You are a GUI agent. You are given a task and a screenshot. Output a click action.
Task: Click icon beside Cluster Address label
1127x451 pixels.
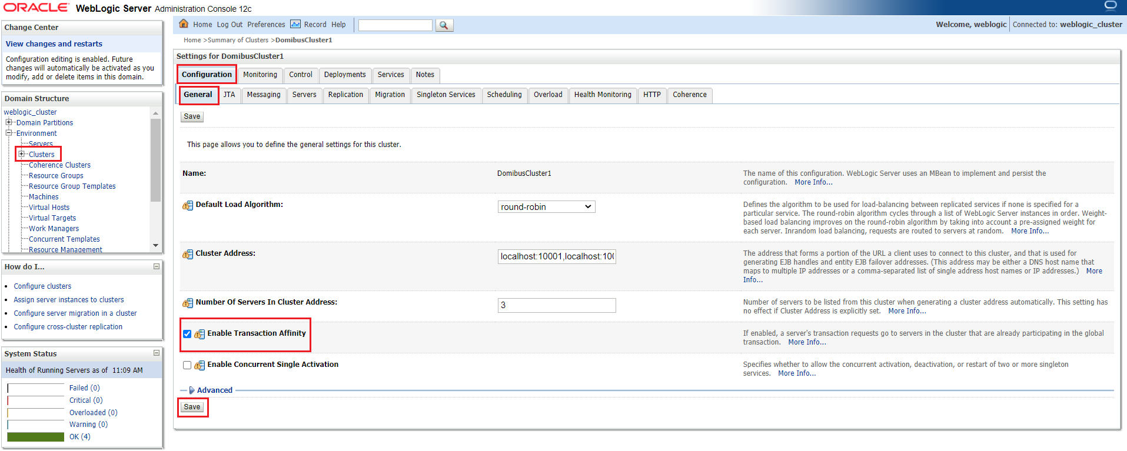click(188, 254)
